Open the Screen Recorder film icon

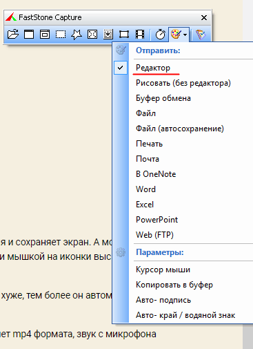coord(140,35)
